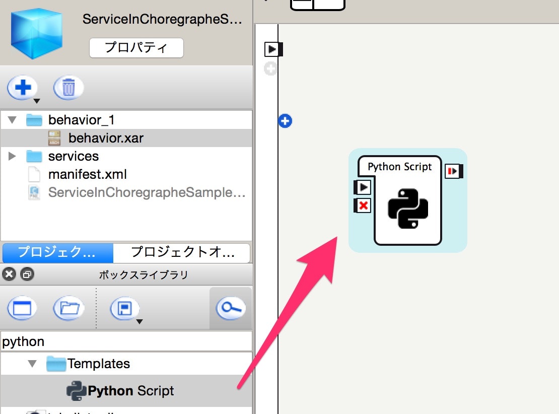
Task: Select the ServiceInChoregrapheSample project file
Action: click(x=126, y=192)
